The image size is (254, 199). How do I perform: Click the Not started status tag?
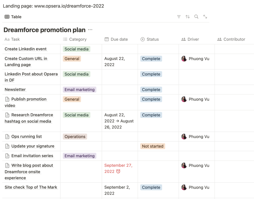pyautogui.click(x=153, y=146)
